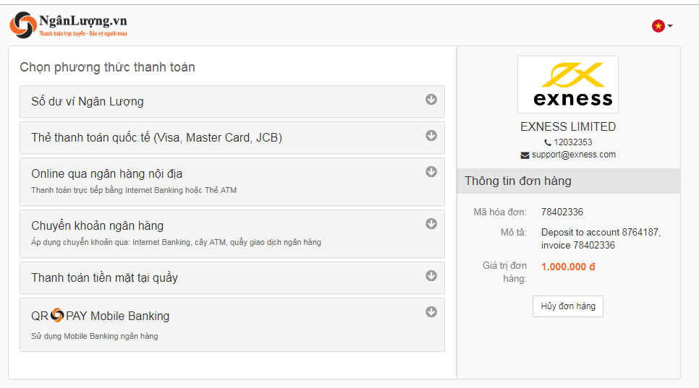Click the order amount 1.000.000 đ
This screenshot has height=388, width=699.
coord(568,267)
